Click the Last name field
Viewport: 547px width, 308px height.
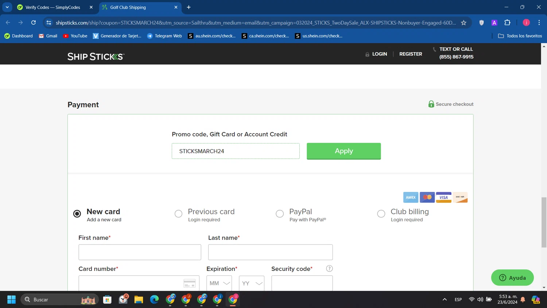click(x=270, y=252)
